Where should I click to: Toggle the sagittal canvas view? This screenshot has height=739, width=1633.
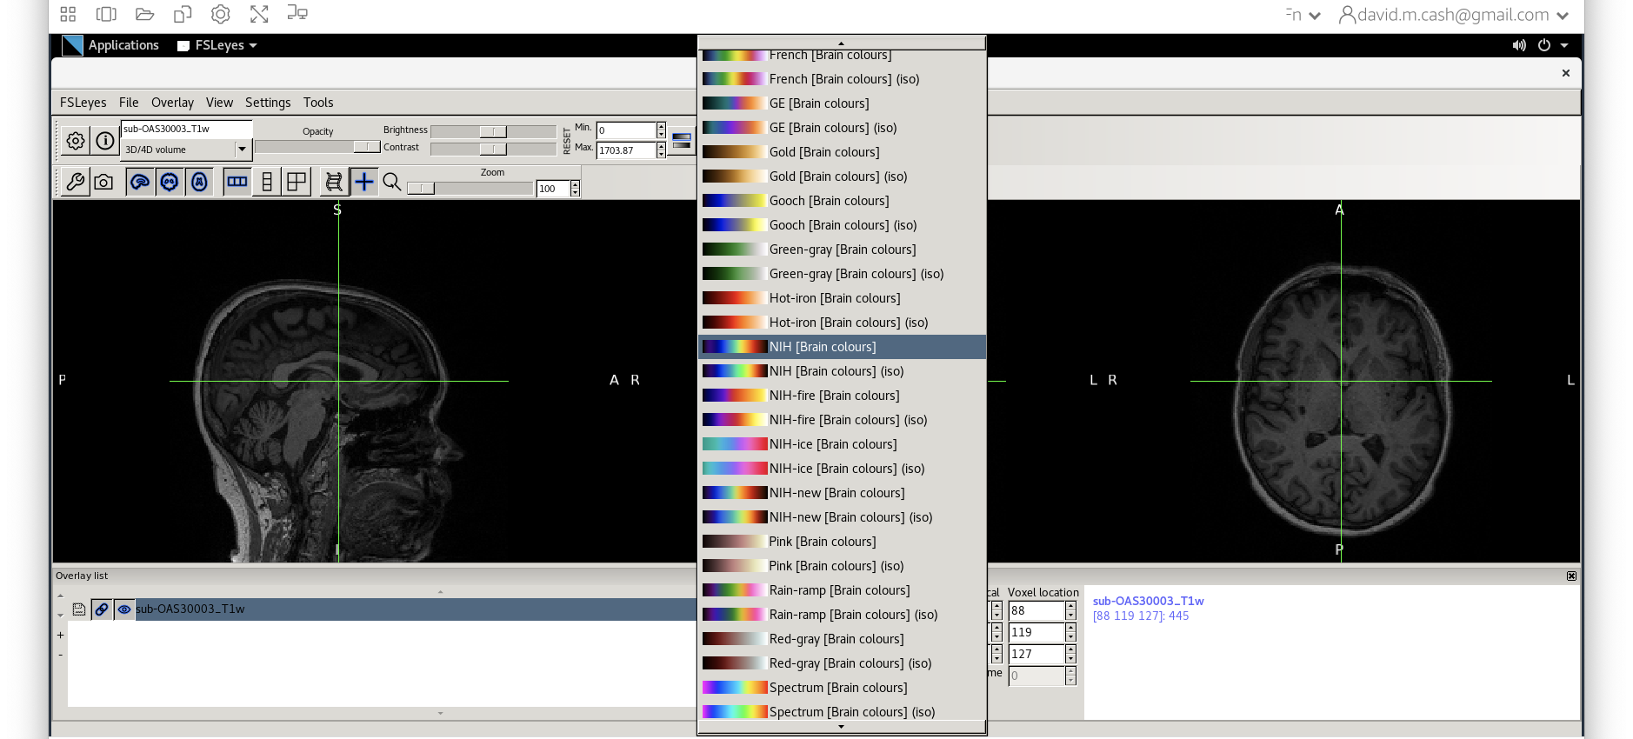140,182
